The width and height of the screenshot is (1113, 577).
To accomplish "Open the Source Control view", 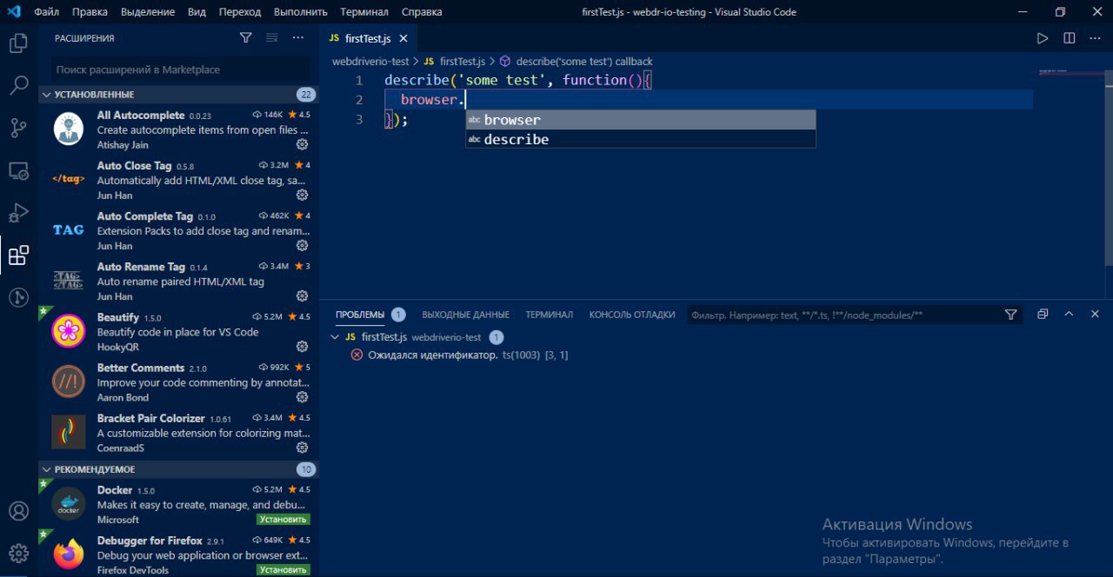I will tap(18, 128).
